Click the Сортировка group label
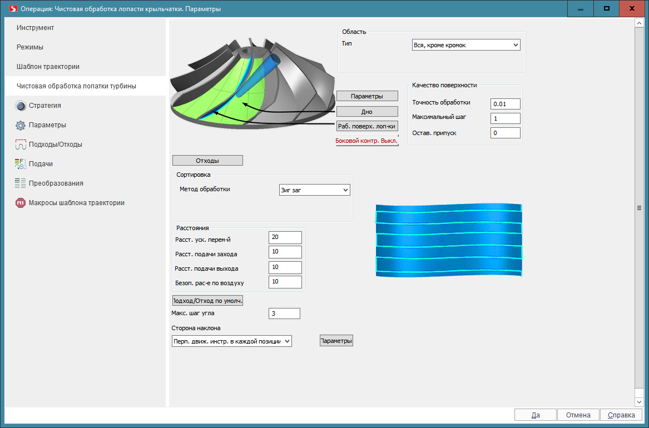 194,175
